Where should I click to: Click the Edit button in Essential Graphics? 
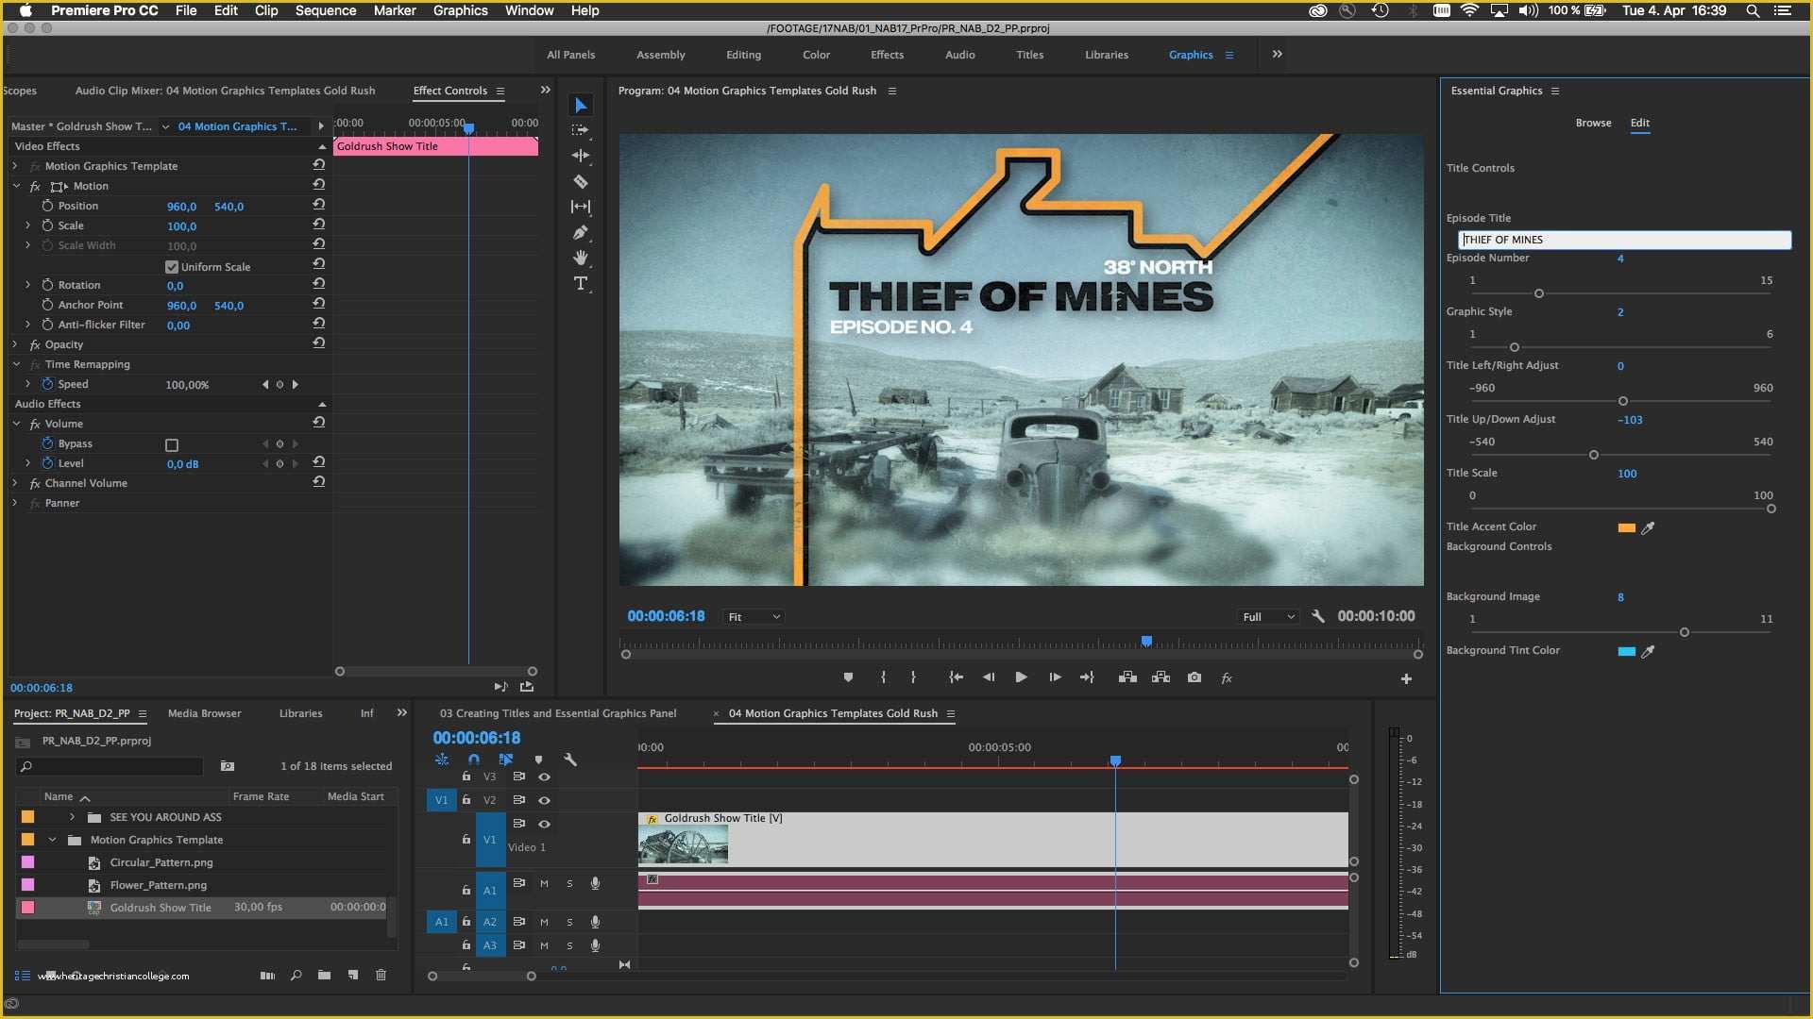(x=1640, y=122)
